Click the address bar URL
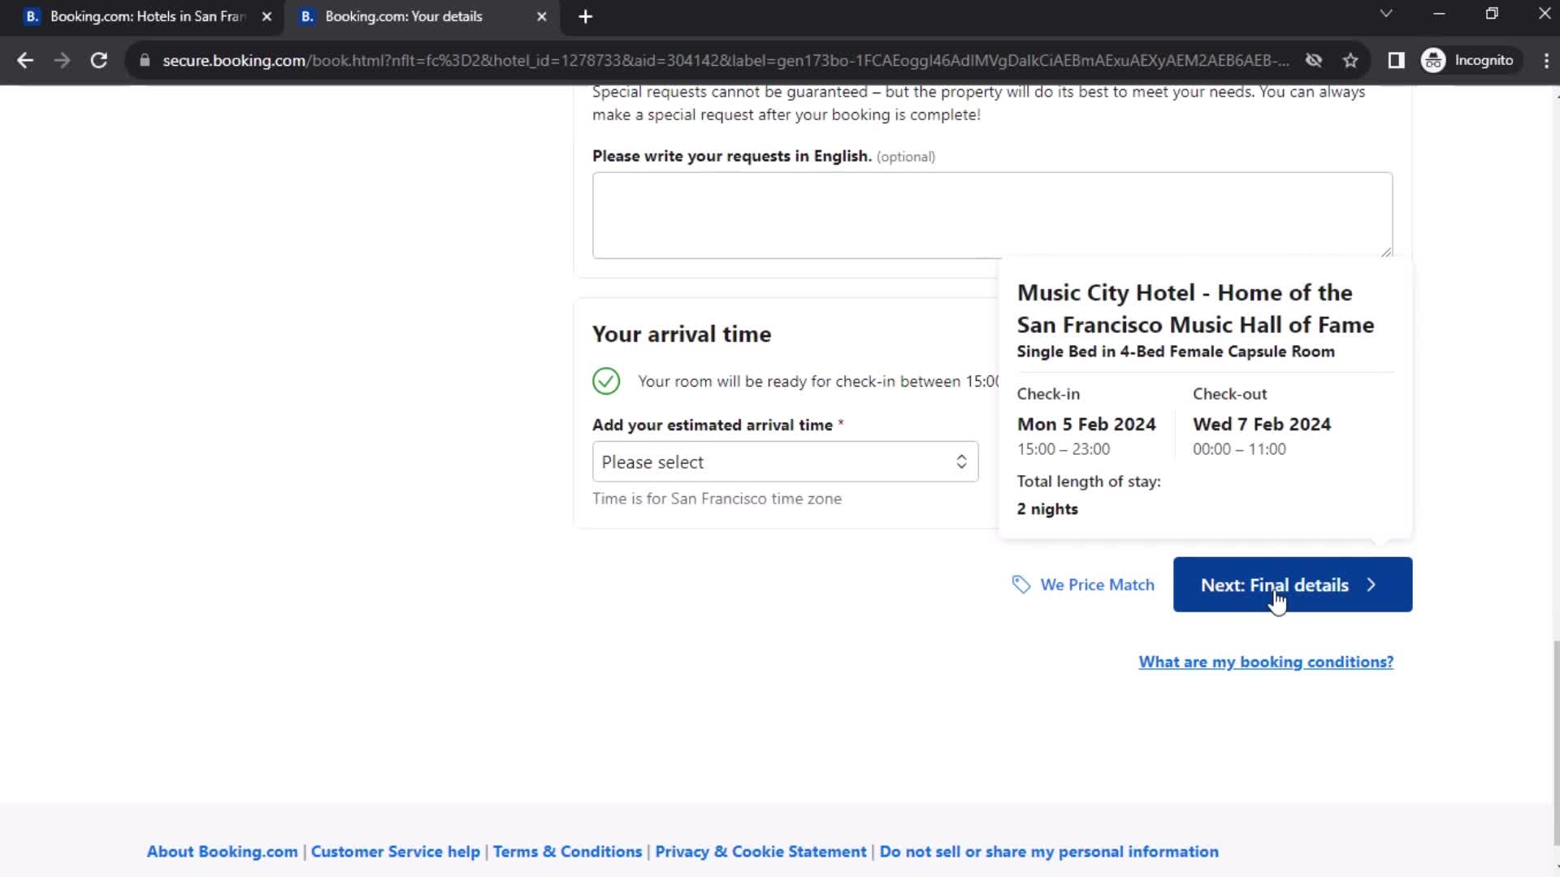Image resolution: width=1560 pixels, height=877 pixels. 725,60
